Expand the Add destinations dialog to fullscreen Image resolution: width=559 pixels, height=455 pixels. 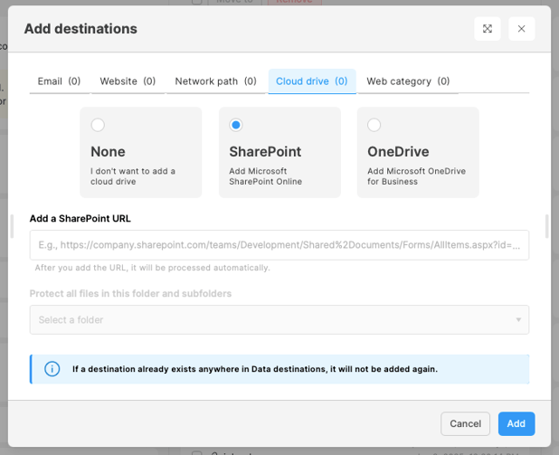pos(488,29)
